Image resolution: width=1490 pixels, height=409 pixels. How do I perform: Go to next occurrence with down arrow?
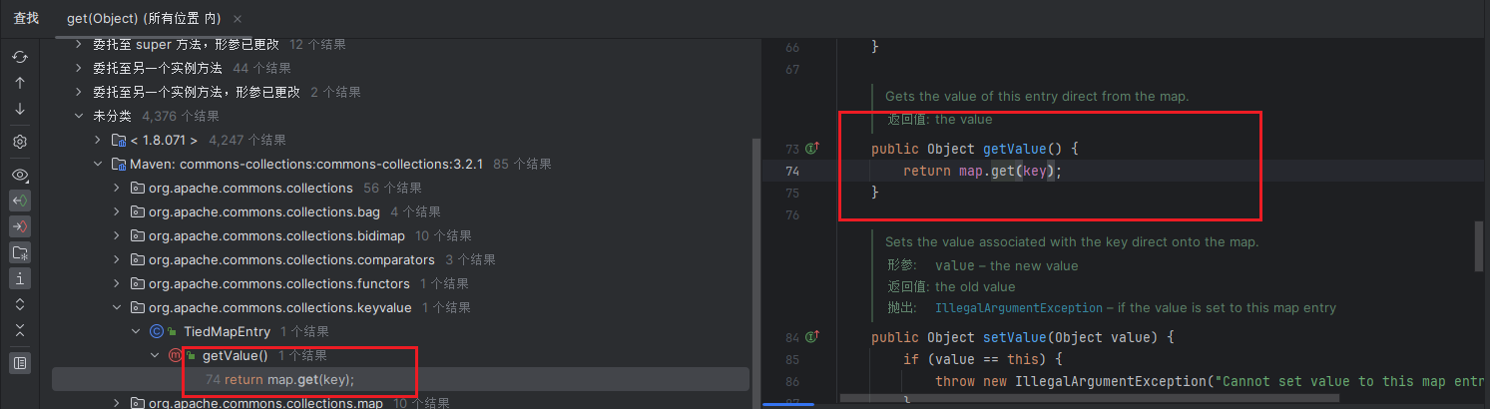coord(20,109)
